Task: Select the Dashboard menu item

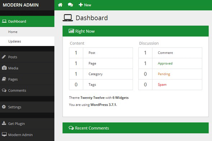Action: pyautogui.click(x=27, y=21)
